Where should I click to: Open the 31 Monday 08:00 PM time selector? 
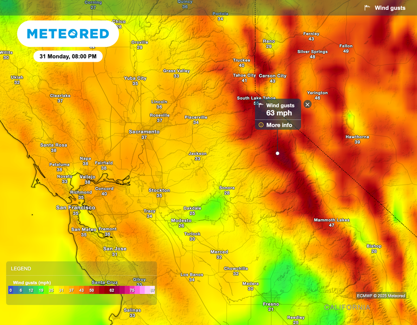tap(68, 56)
